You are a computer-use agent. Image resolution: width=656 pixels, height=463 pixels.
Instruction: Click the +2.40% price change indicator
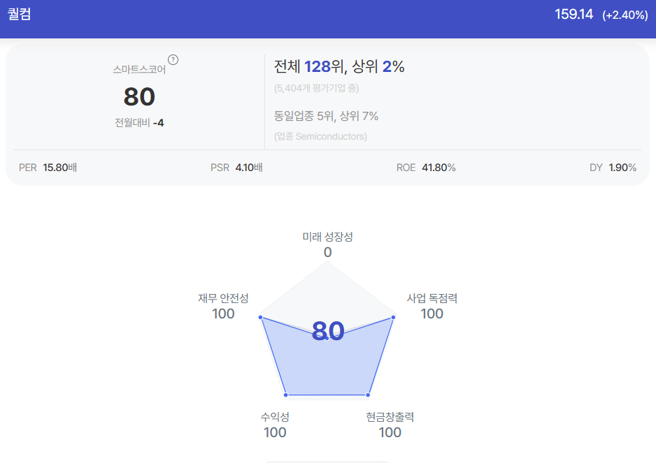point(625,15)
